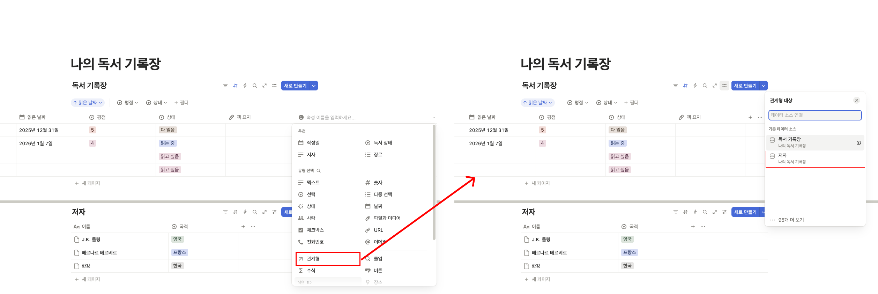Open dropdown arrow of left 독서 기록장 새로 만들기
The width and height of the screenshot is (878, 294).
(x=314, y=86)
